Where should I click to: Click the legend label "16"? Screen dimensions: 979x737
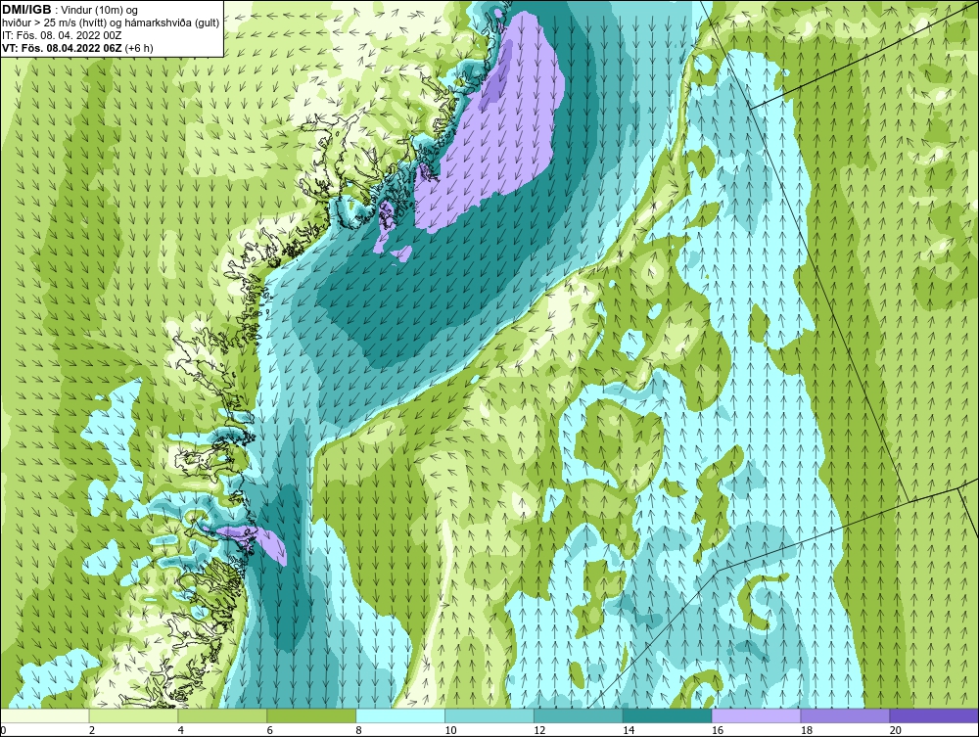click(x=718, y=730)
